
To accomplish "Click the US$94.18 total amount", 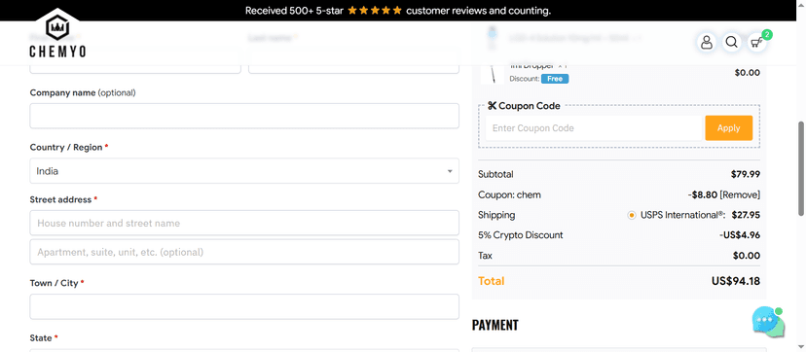I will [736, 281].
